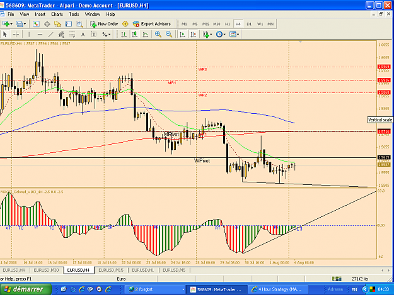Expand the Periods dropdown arrow
This screenshot has height=295, width=394.
(x=224, y=35)
